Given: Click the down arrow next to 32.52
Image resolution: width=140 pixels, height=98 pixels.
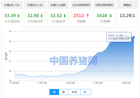Looking at the screenshot, I should [x=65, y=16].
